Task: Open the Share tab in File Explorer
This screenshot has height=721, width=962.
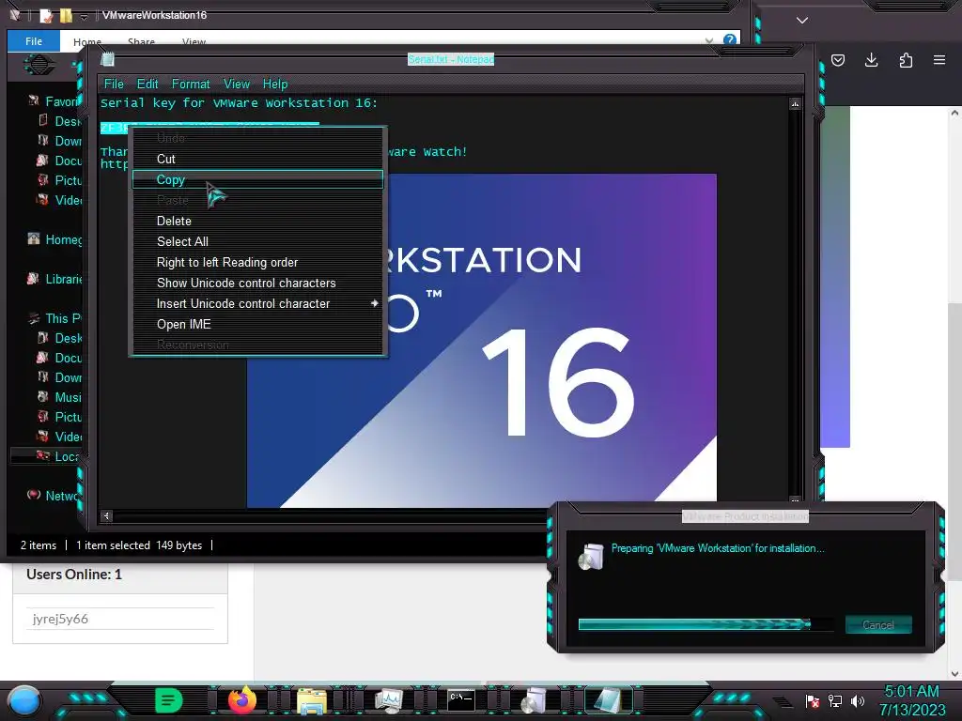Action: click(x=141, y=41)
